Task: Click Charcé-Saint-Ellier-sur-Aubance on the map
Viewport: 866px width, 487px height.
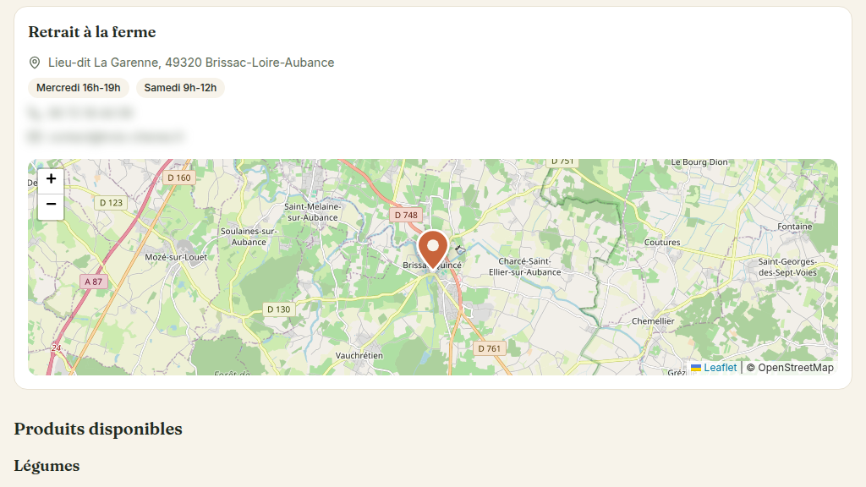Action: tap(524, 266)
